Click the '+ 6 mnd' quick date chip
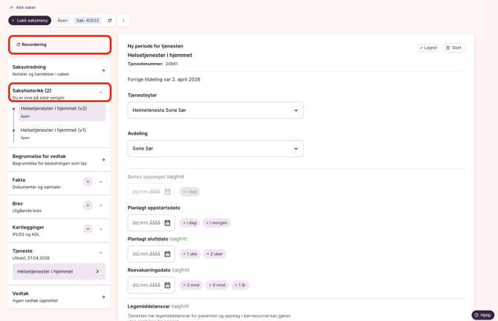 217,285
